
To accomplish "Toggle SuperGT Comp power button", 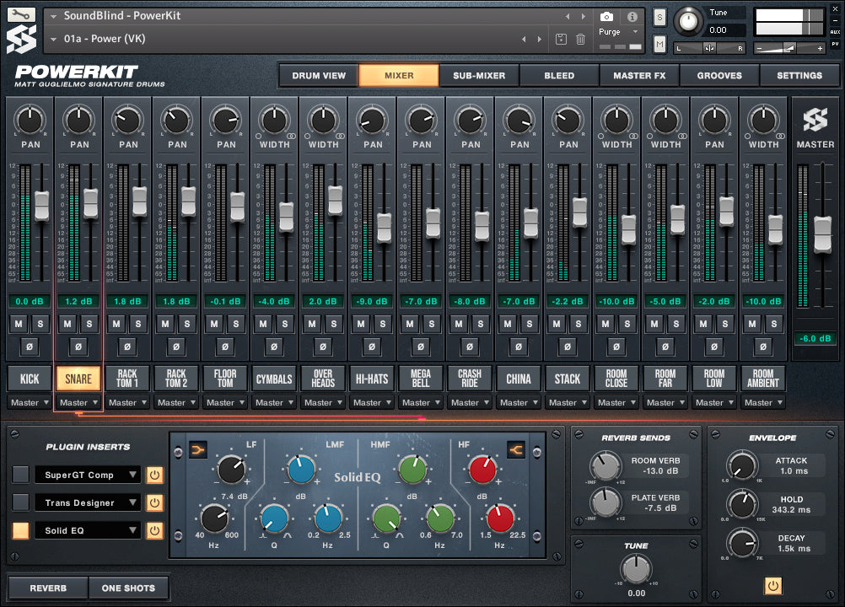I will point(154,475).
